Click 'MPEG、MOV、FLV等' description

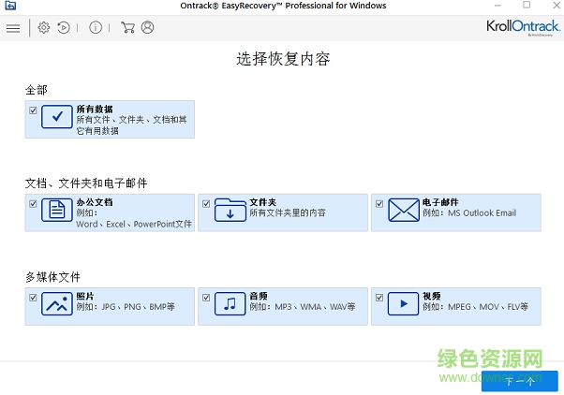(x=488, y=307)
